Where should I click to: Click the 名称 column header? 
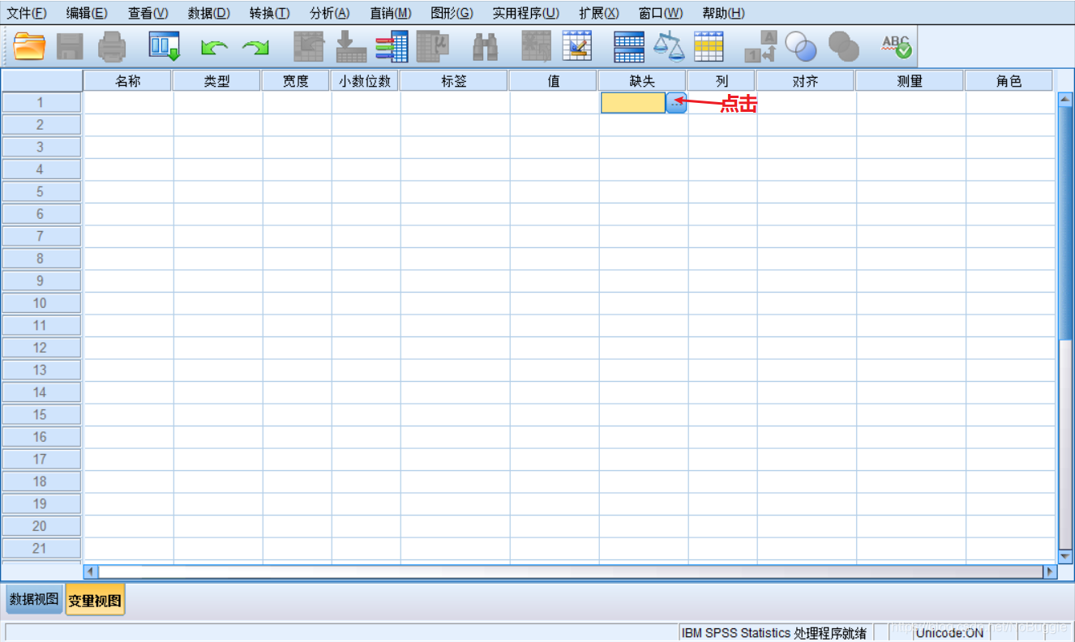coord(127,81)
